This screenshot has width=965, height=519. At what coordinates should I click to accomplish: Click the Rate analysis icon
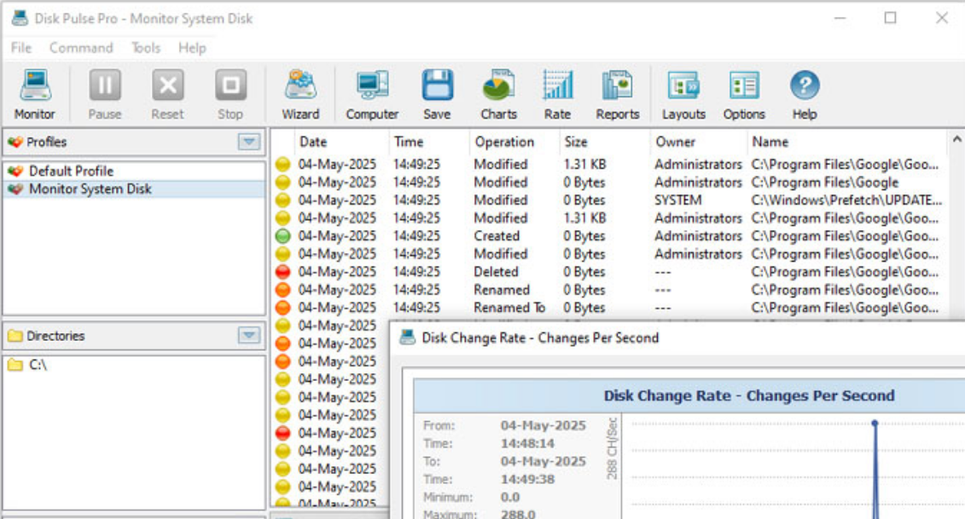tap(557, 92)
